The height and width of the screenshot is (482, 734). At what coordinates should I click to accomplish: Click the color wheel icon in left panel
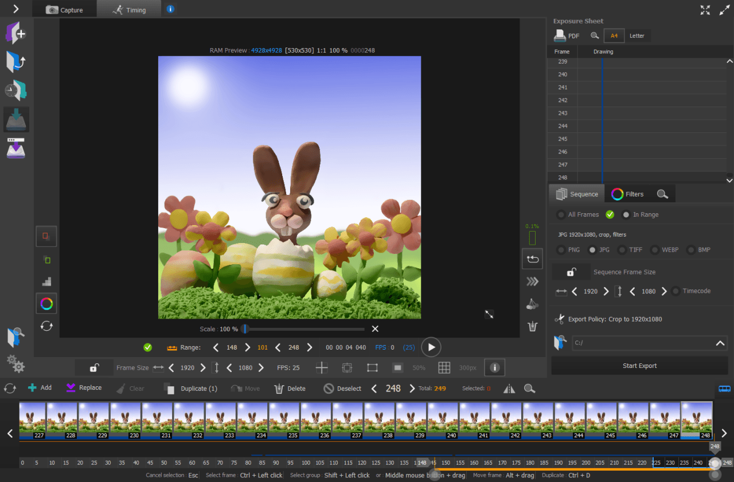[46, 304]
